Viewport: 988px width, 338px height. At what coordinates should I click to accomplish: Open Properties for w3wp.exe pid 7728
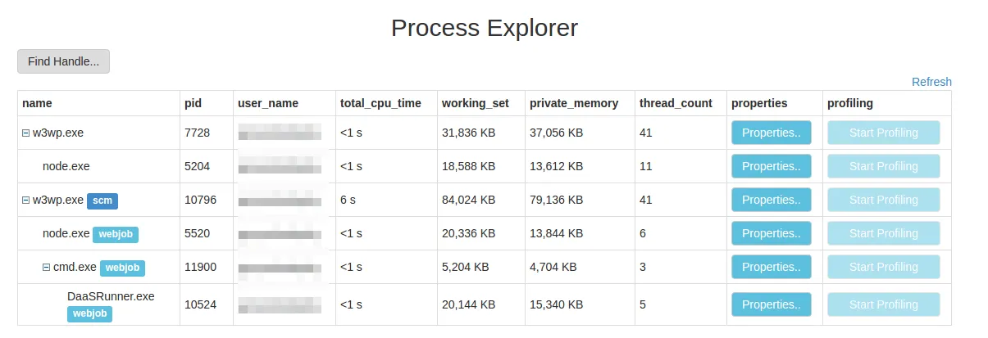pyautogui.click(x=771, y=133)
